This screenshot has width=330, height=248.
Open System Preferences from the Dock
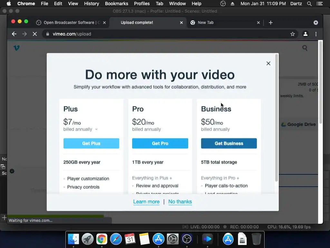point(173,239)
